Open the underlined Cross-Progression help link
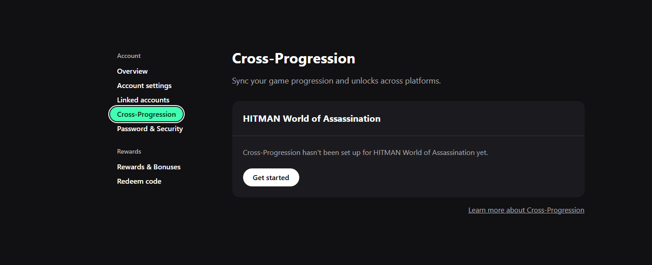 click(526, 210)
